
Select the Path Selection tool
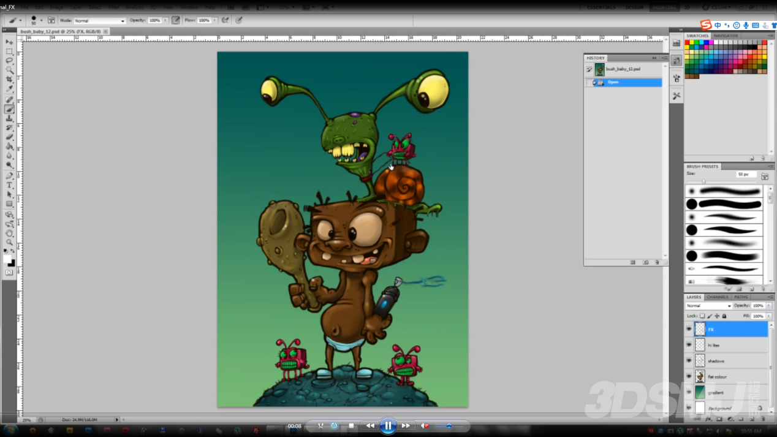pyautogui.click(x=9, y=194)
